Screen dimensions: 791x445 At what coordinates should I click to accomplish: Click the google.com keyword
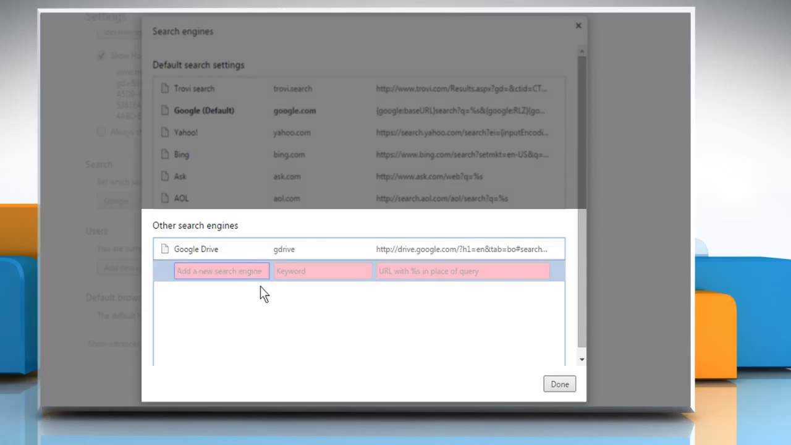coord(294,111)
